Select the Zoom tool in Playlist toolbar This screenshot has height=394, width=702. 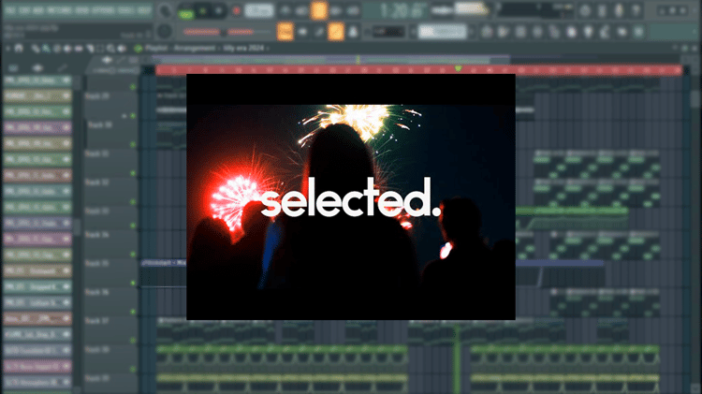111,49
